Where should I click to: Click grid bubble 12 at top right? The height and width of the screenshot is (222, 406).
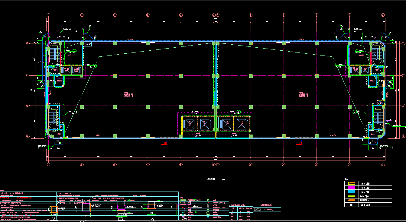(x=382, y=15)
